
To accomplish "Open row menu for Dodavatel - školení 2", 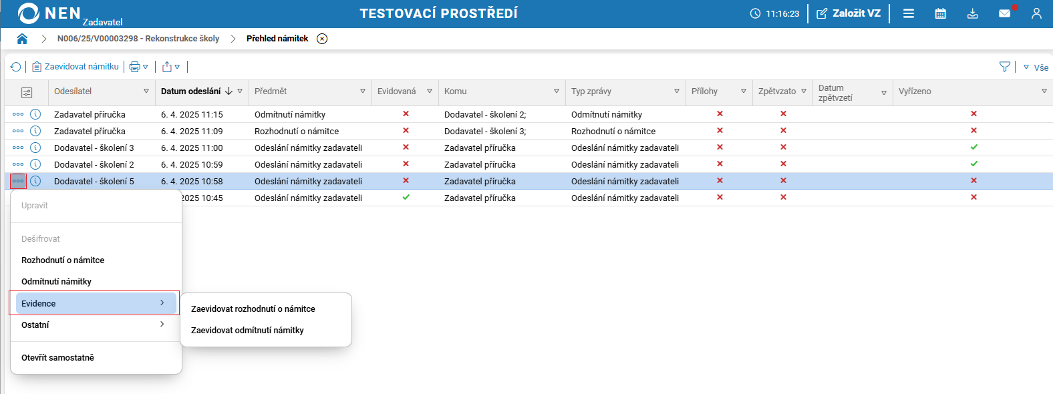I will pos(18,164).
